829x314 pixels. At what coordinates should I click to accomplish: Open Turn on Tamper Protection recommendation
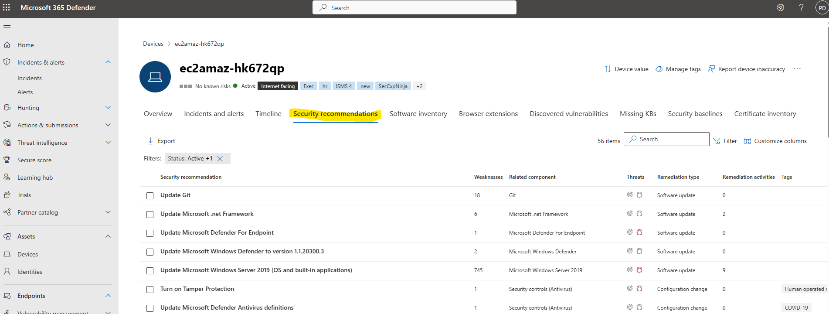point(197,289)
